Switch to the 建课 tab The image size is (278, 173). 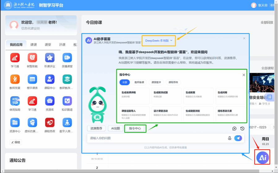(33, 45)
